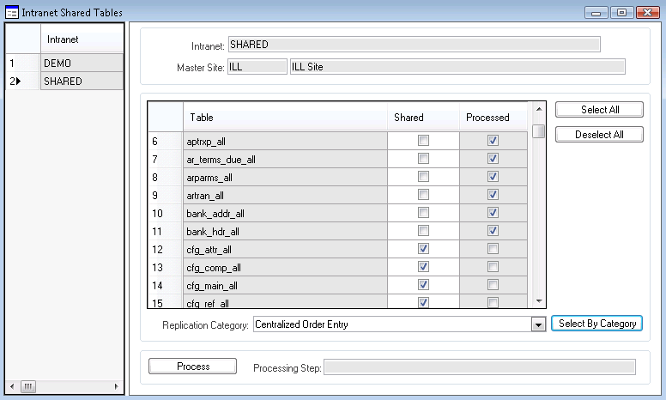Click the Master Site code field
This screenshot has width=666, height=400.
(257, 67)
